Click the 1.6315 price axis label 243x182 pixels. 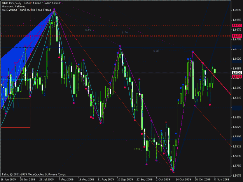point(237,98)
